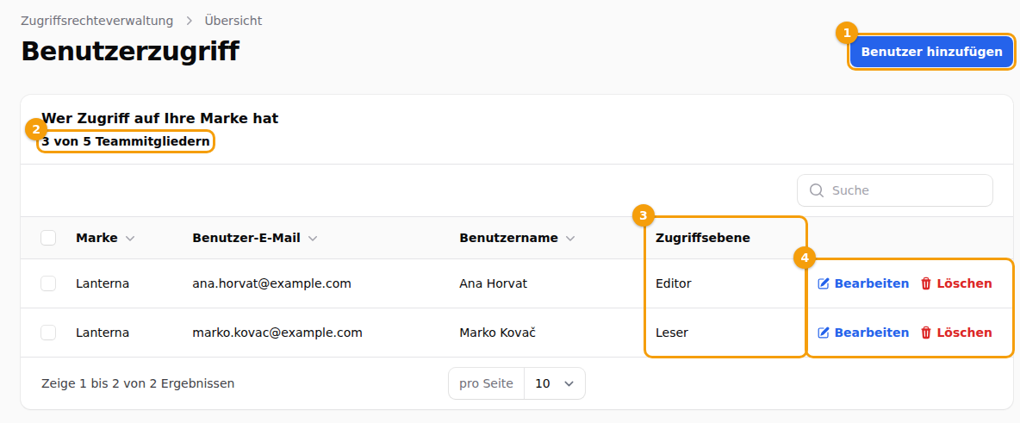Click the Editor access level cell
Screen dimensions: 1020x423
[x=674, y=283]
